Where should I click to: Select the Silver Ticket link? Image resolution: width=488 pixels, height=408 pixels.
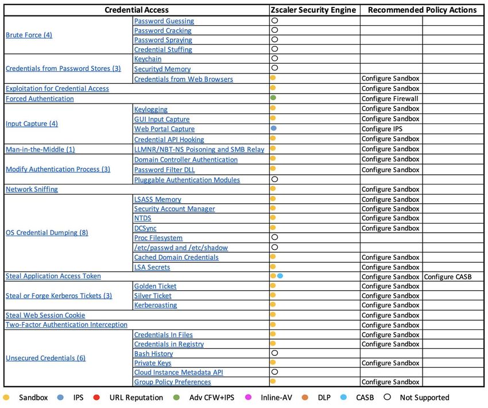click(153, 296)
